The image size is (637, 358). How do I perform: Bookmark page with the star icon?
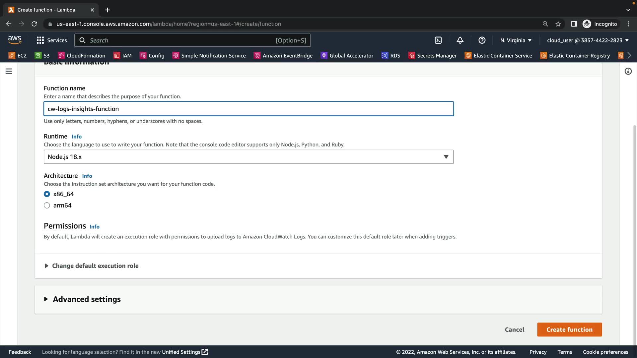click(x=558, y=24)
